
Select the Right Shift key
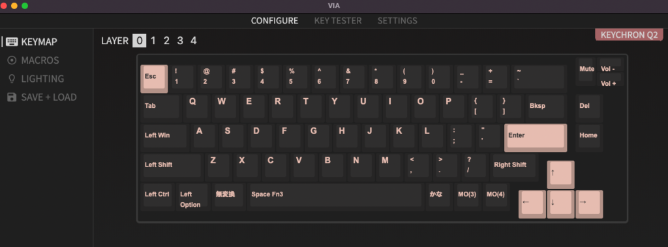pos(514,166)
